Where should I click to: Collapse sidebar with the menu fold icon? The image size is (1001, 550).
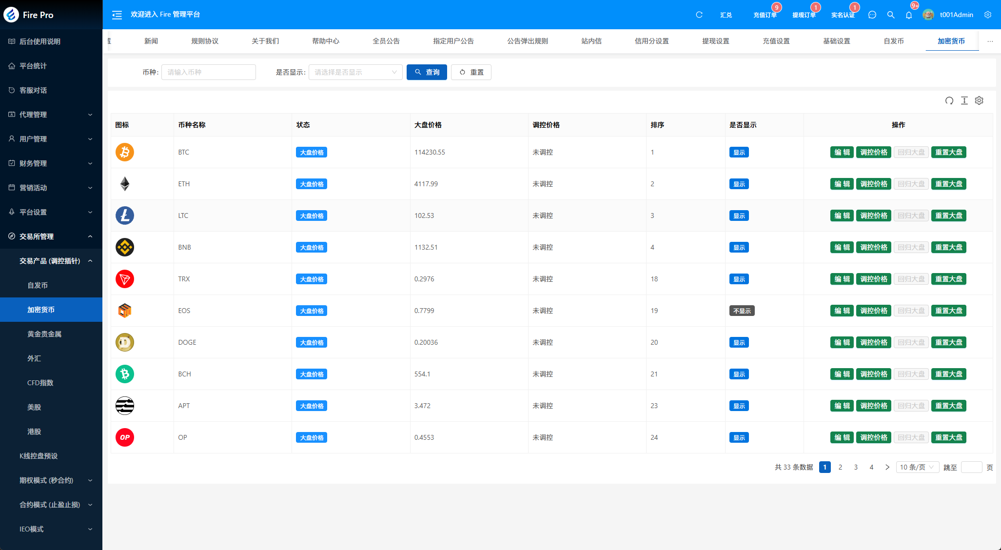point(117,15)
